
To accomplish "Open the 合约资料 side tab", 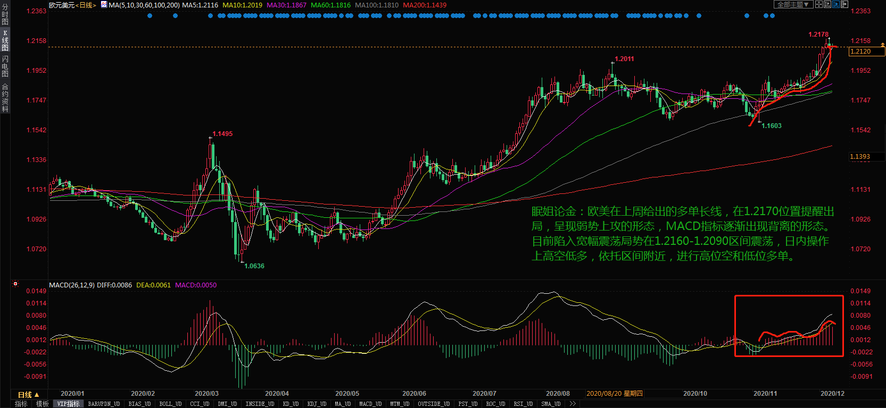I will pyautogui.click(x=5, y=97).
